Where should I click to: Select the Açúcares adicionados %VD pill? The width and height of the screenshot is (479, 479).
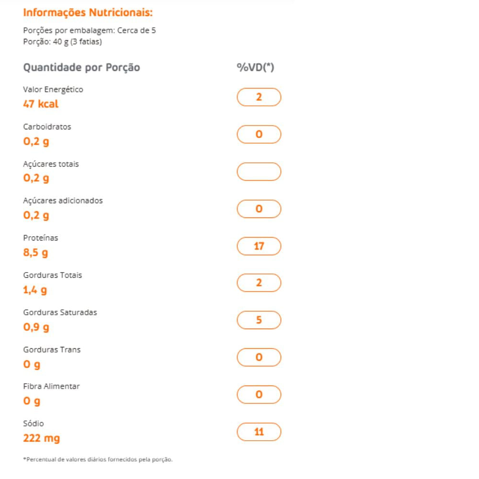pyautogui.click(x=259, y=209)
